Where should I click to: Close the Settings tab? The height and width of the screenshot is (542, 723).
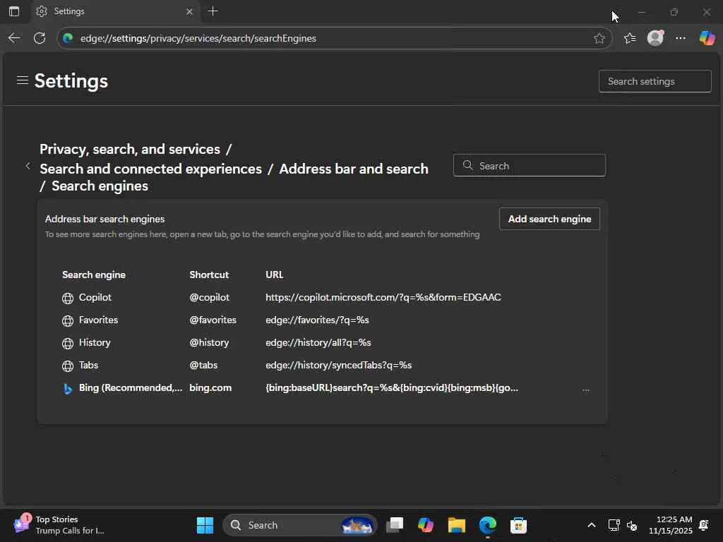point(189,11)
